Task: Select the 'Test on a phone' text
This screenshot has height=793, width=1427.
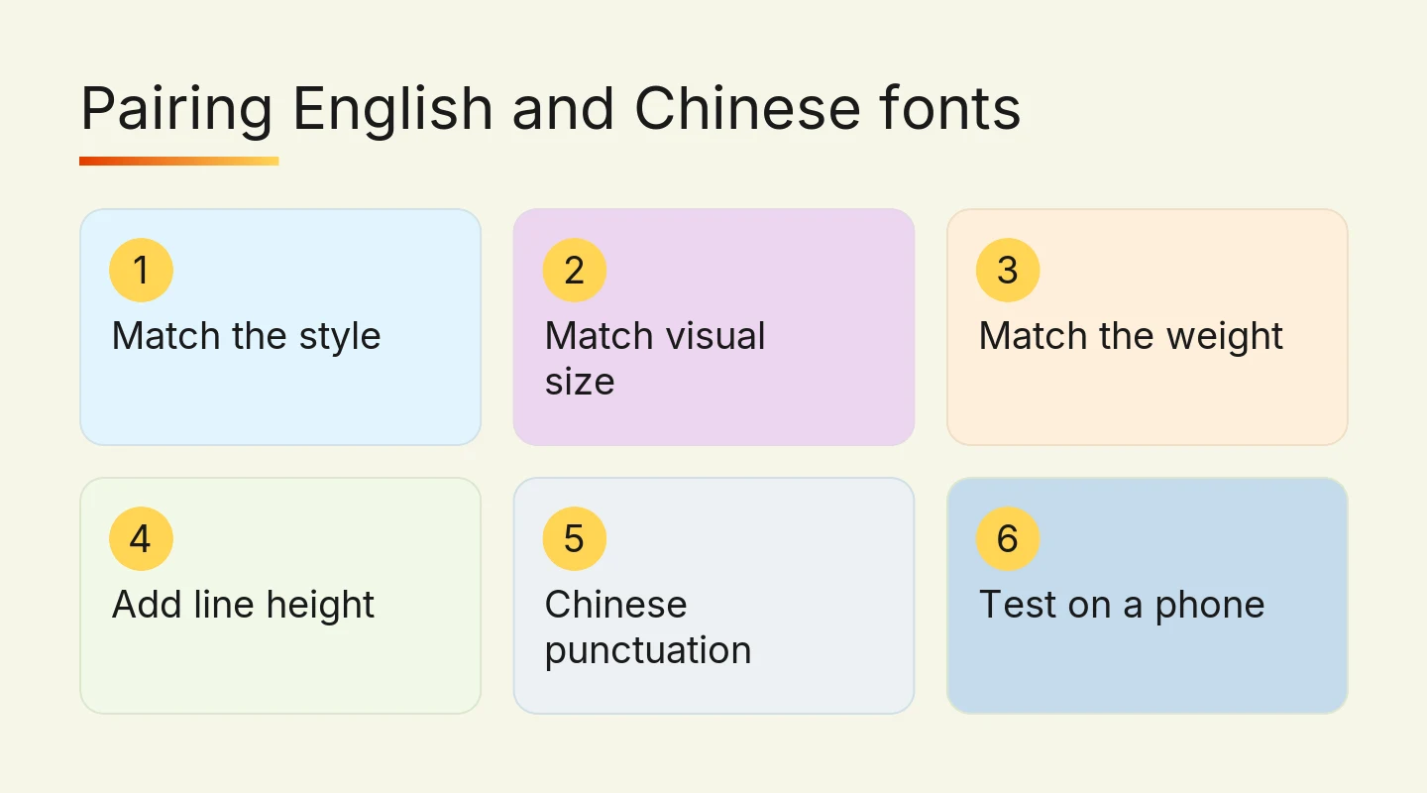Action: [x=1122, y=605]
